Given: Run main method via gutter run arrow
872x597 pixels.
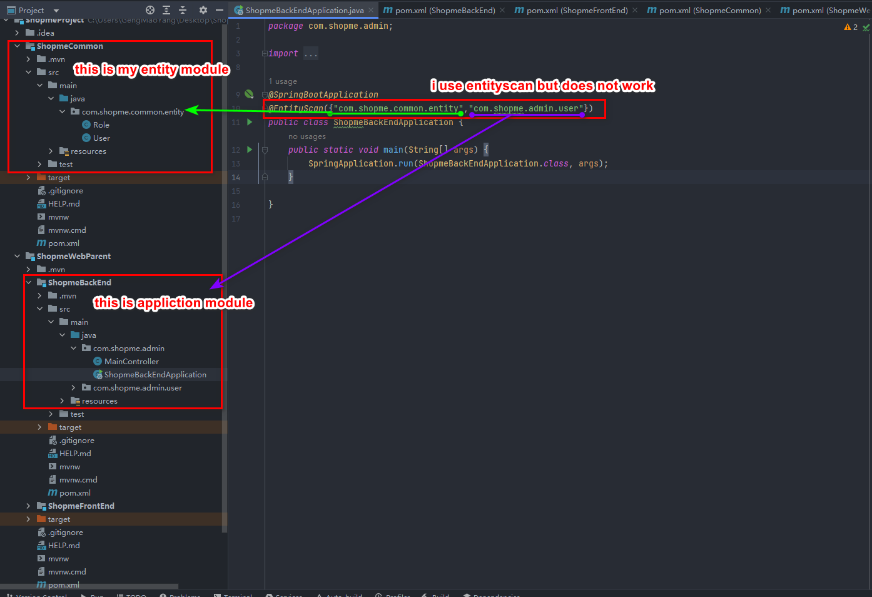Looking at the screenshot, I should click(x=249, y=150).
